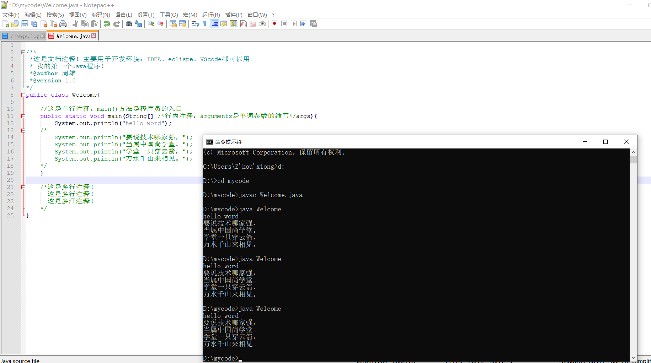Click the 'hello word' string on line 12
Screen dimensions: 651x363
pos(143,123)
